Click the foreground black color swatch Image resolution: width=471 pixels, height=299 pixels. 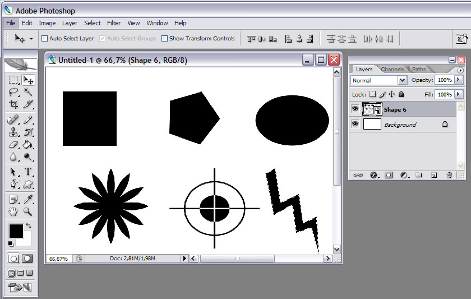(16, 231)
